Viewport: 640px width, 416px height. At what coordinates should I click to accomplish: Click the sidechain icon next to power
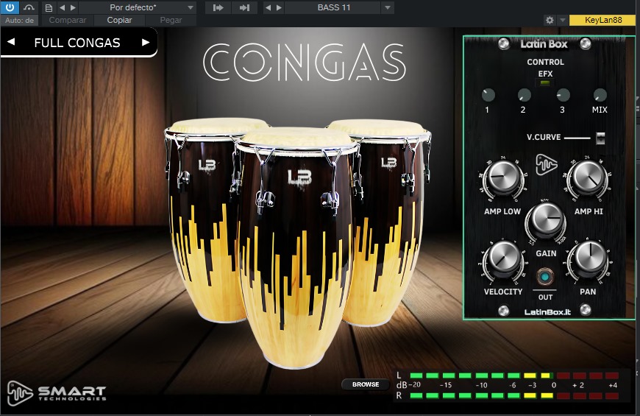[29, 7]
